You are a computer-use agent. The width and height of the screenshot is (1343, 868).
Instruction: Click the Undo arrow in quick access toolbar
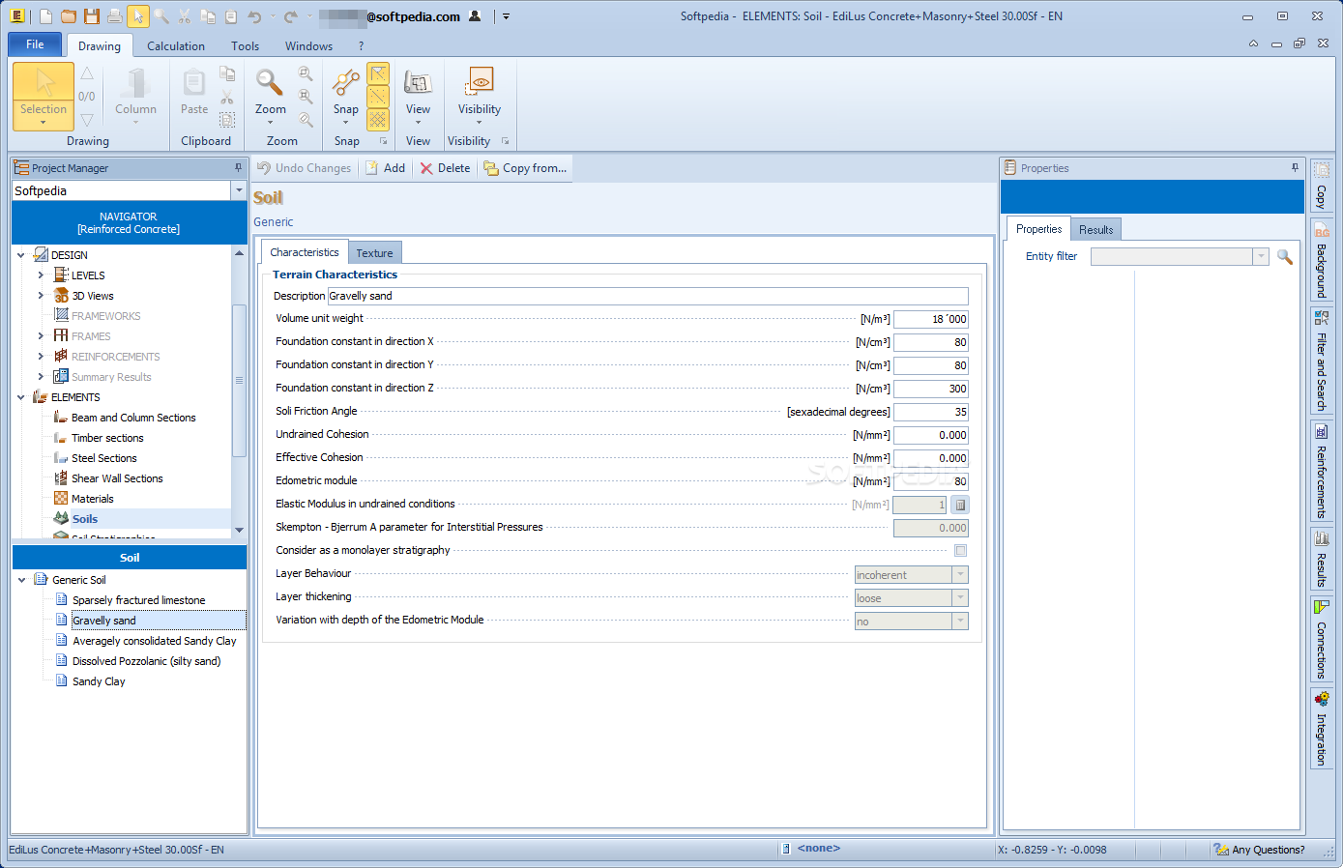[254, 16]
